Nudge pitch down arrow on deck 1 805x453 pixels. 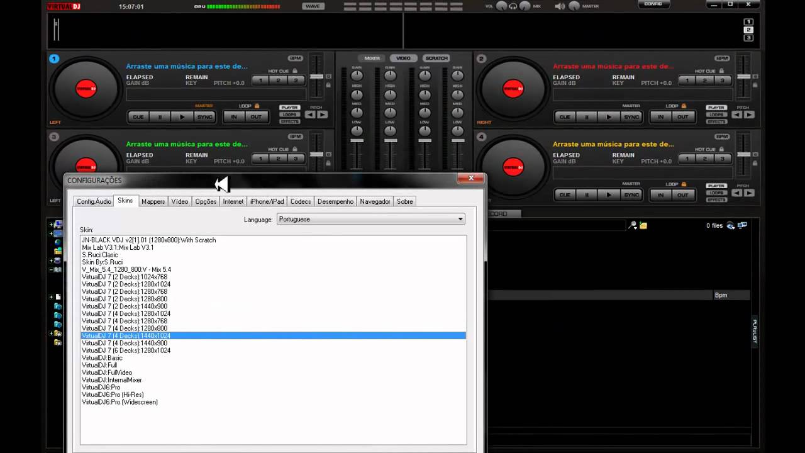[311, 115]
